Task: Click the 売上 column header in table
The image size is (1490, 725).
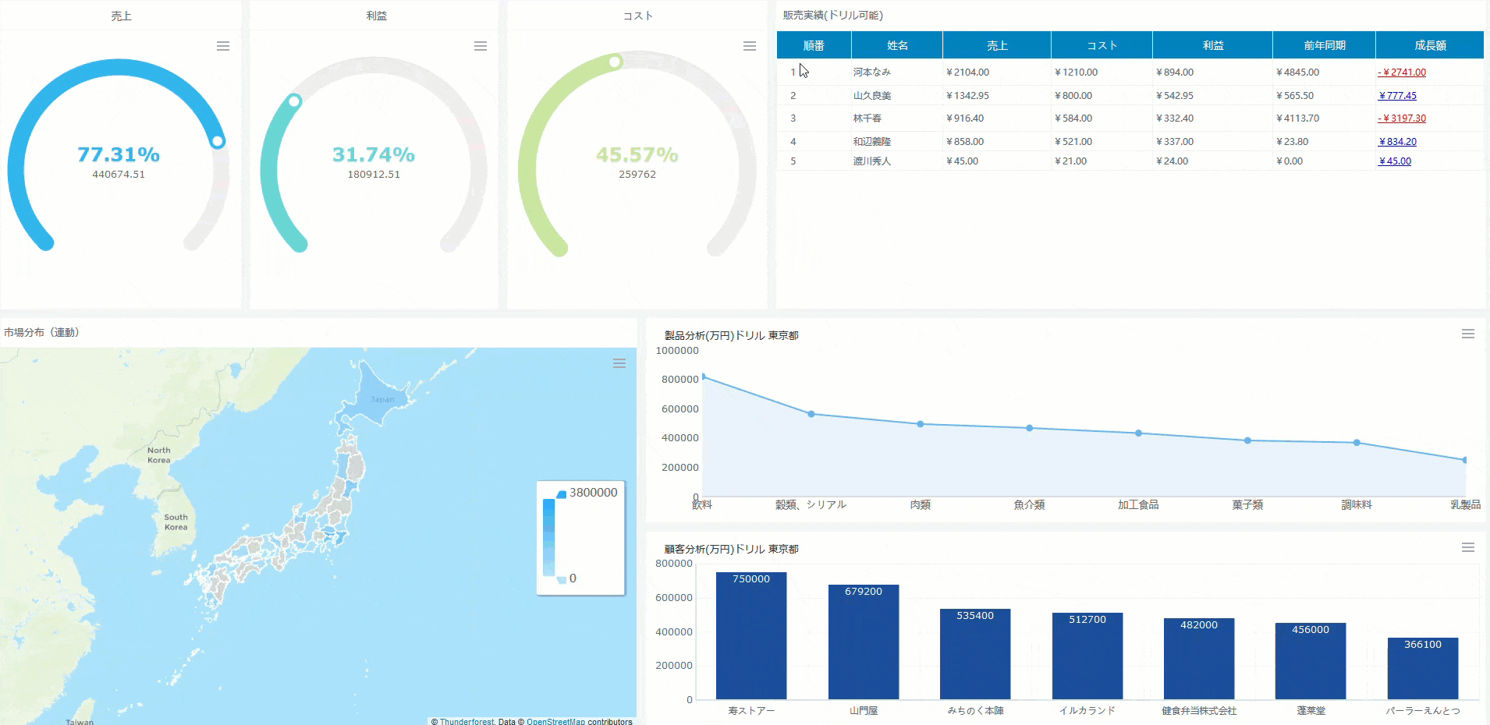Action: [x=996, y=45]
